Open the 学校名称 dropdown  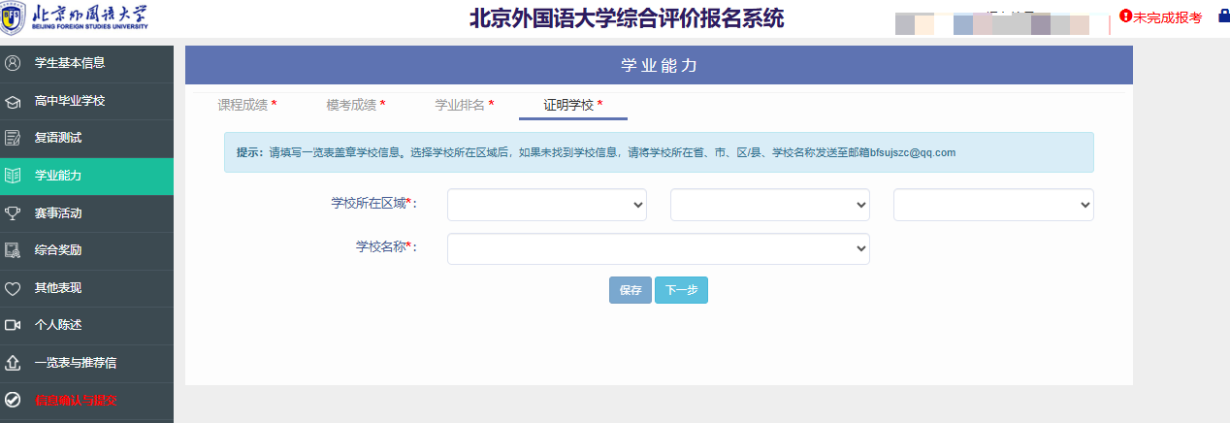tap(658, 249)
